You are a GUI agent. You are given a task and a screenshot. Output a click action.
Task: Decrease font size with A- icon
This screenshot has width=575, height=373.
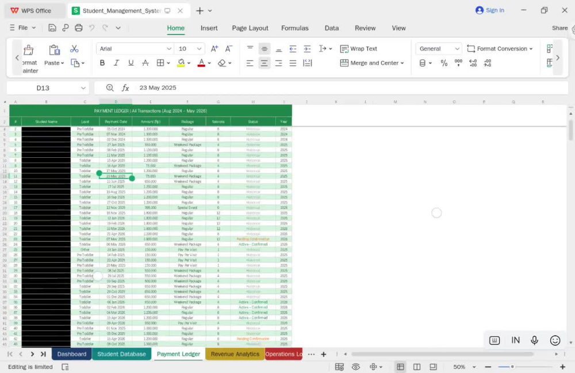coord(229,49)
